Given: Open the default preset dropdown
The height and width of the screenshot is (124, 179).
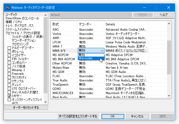Looking at the screenshot, I should click(x=91, y=15).
